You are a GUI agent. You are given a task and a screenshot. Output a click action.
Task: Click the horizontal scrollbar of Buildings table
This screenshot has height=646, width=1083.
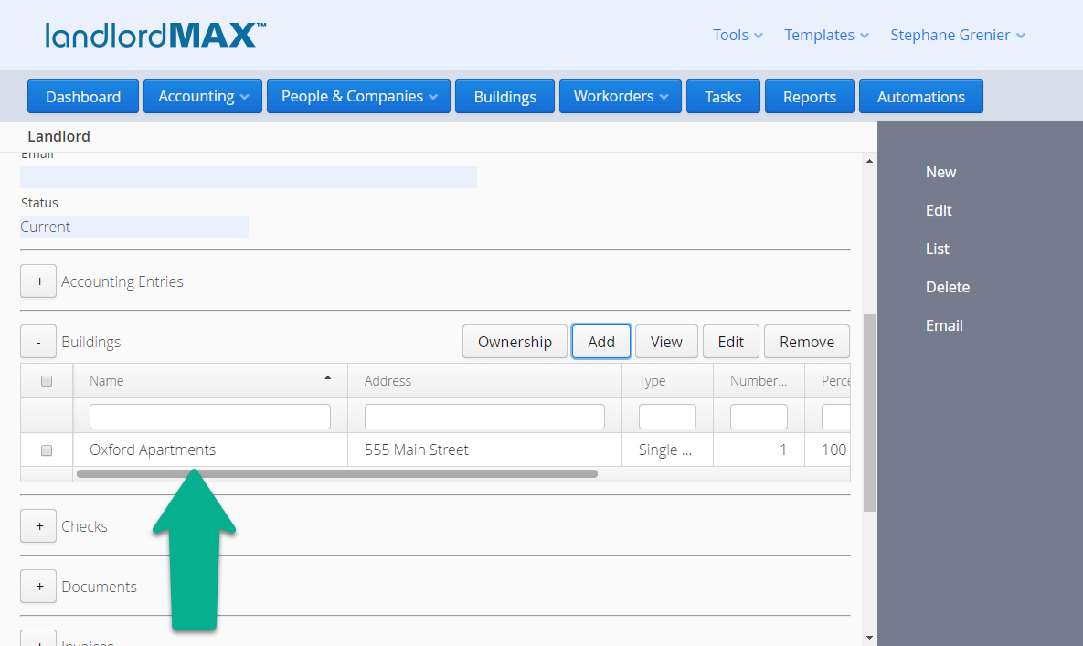coord(337,474)
